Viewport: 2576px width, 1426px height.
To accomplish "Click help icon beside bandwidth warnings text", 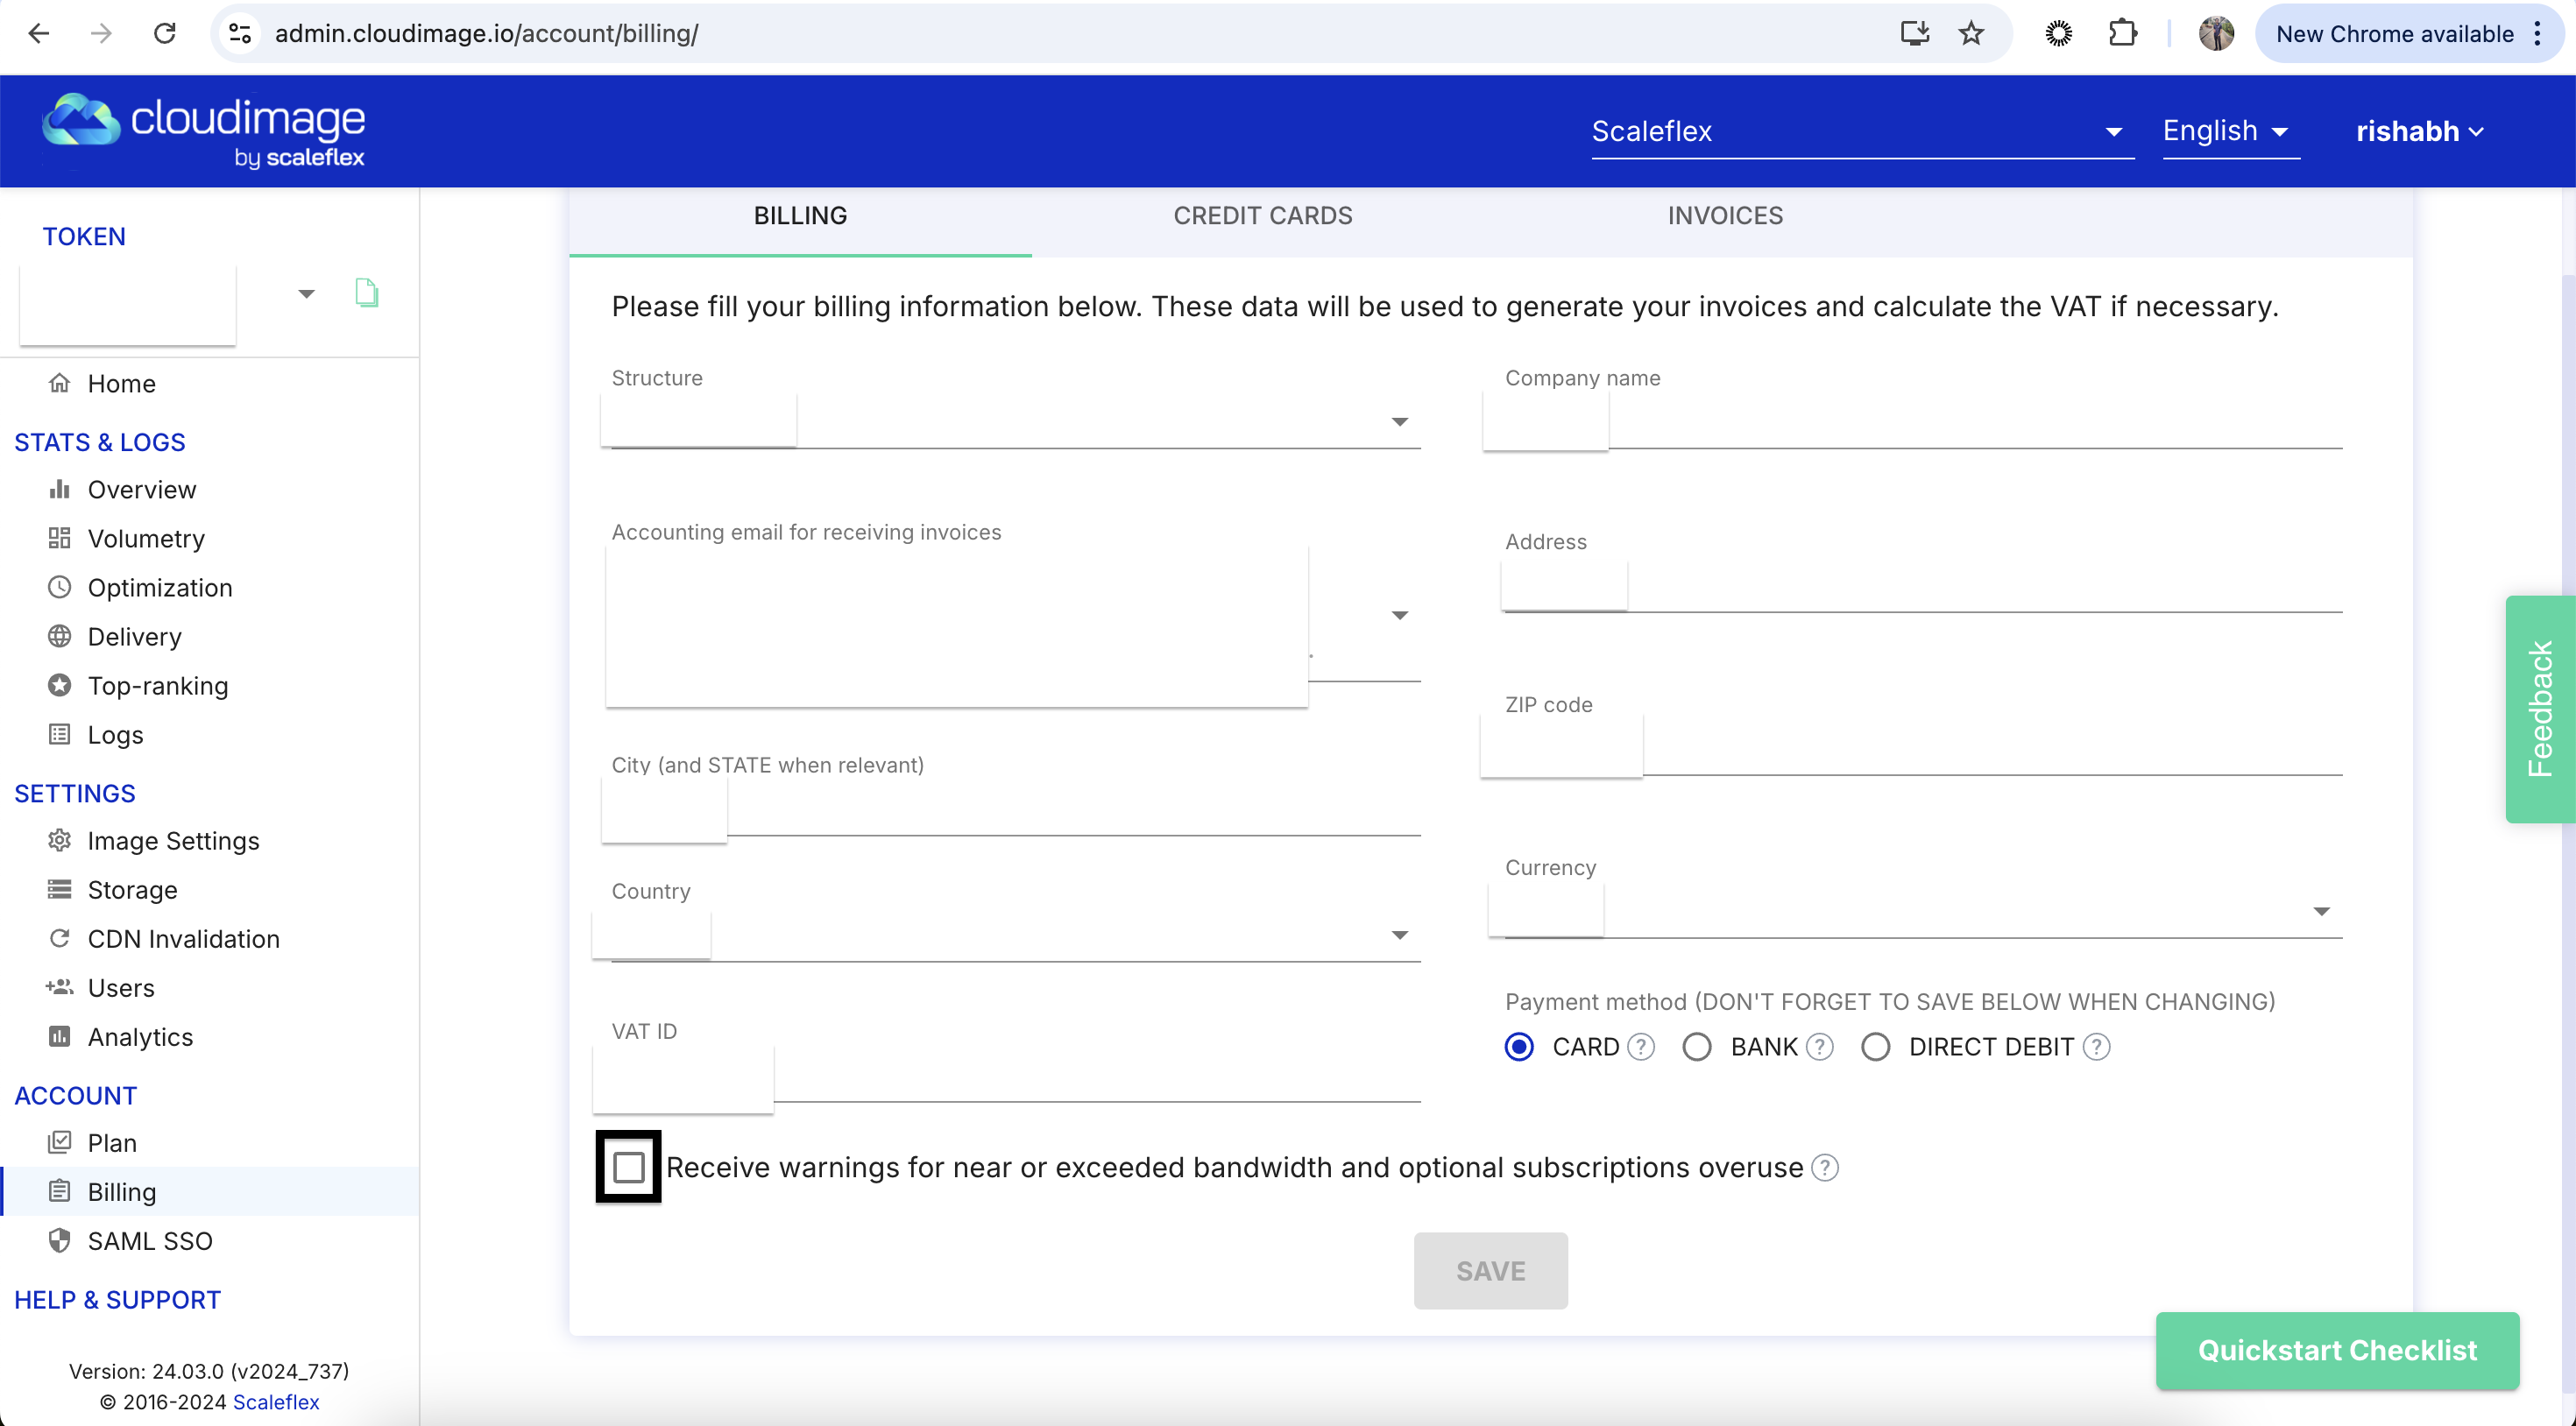I will click(x=1825, y=1168).
